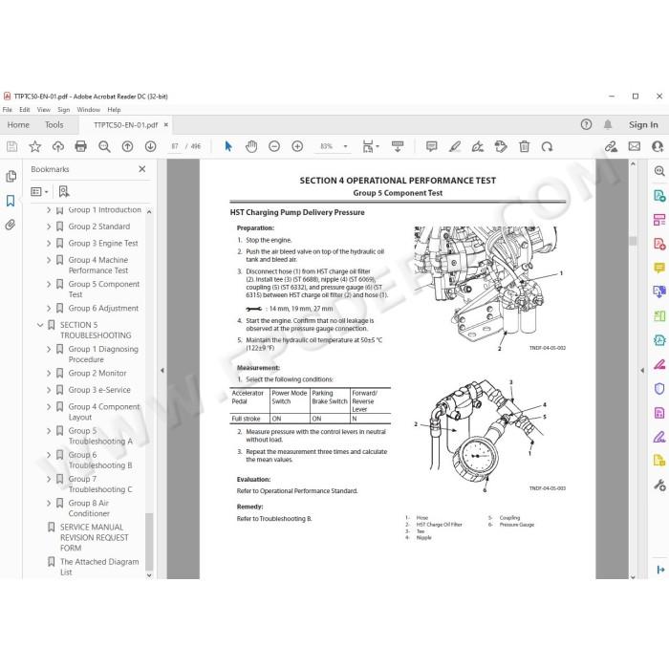Image resolution: width=669 pixels, height=669 pixels.
Task: Collapse SECTION 5 TROUBLESHOOTING bookmark
Action: pos(40,325)
